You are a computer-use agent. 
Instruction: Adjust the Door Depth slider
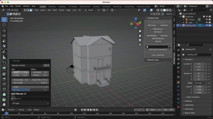pos(30,83)
